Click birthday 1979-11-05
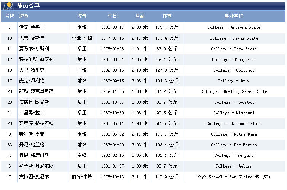Viewport: 287px width, 190px height. point(112,91)
